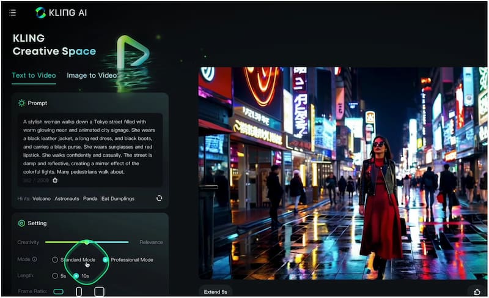Select square frame ratio icon
Image resolution: width=489 pixels, height=298 pixels.
pyautogui.click(x=99, y=291)
